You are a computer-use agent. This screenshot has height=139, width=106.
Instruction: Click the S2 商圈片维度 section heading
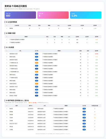11,33
